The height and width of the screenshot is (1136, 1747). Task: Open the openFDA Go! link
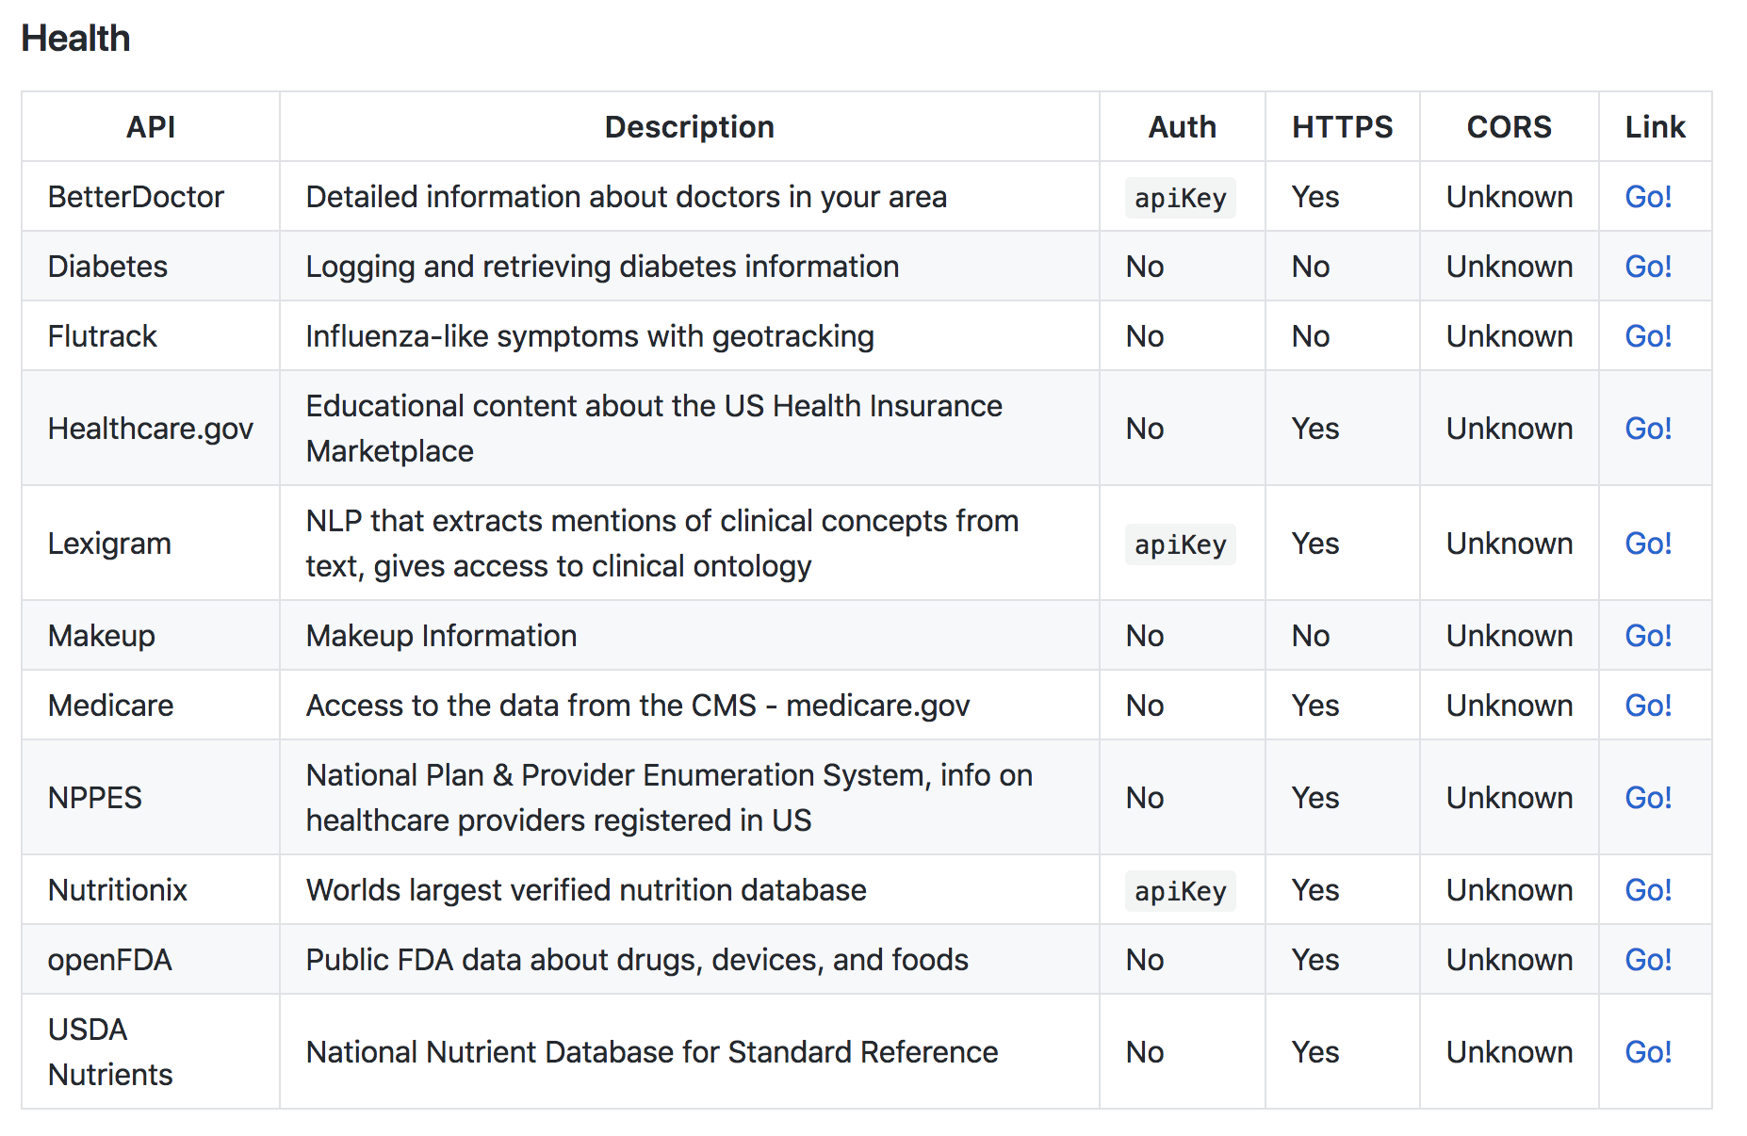1647,960
